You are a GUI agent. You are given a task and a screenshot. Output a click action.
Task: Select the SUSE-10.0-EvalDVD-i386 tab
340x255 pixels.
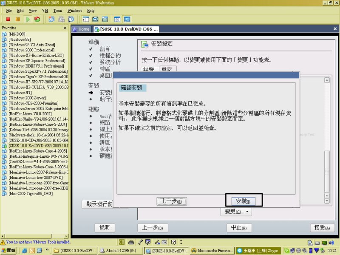126,29
